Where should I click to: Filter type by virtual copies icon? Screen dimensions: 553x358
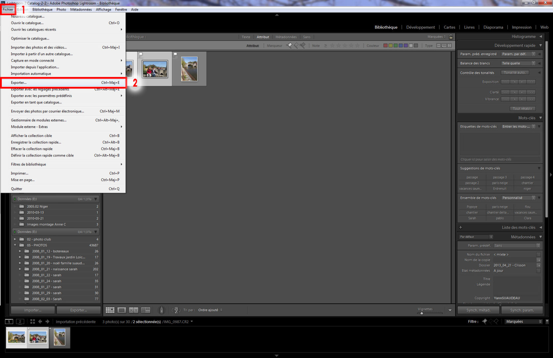[444, 46]
